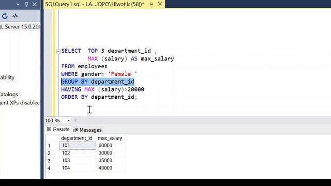The height and width of the screenshot is (186, 331).
Task: Select the Catalogs tree node
Action: (9, 94)
